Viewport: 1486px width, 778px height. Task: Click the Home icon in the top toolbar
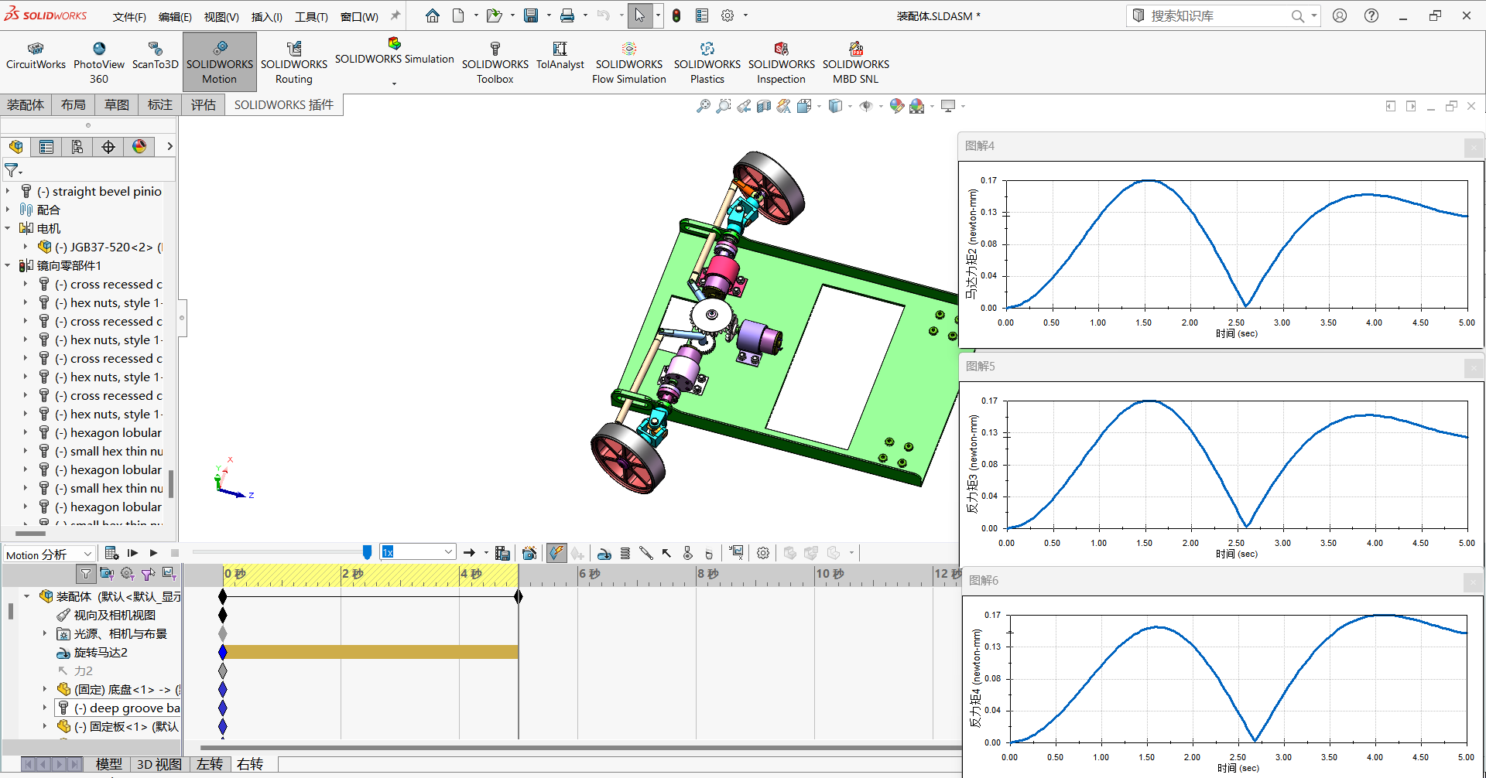tap(433, 15)
